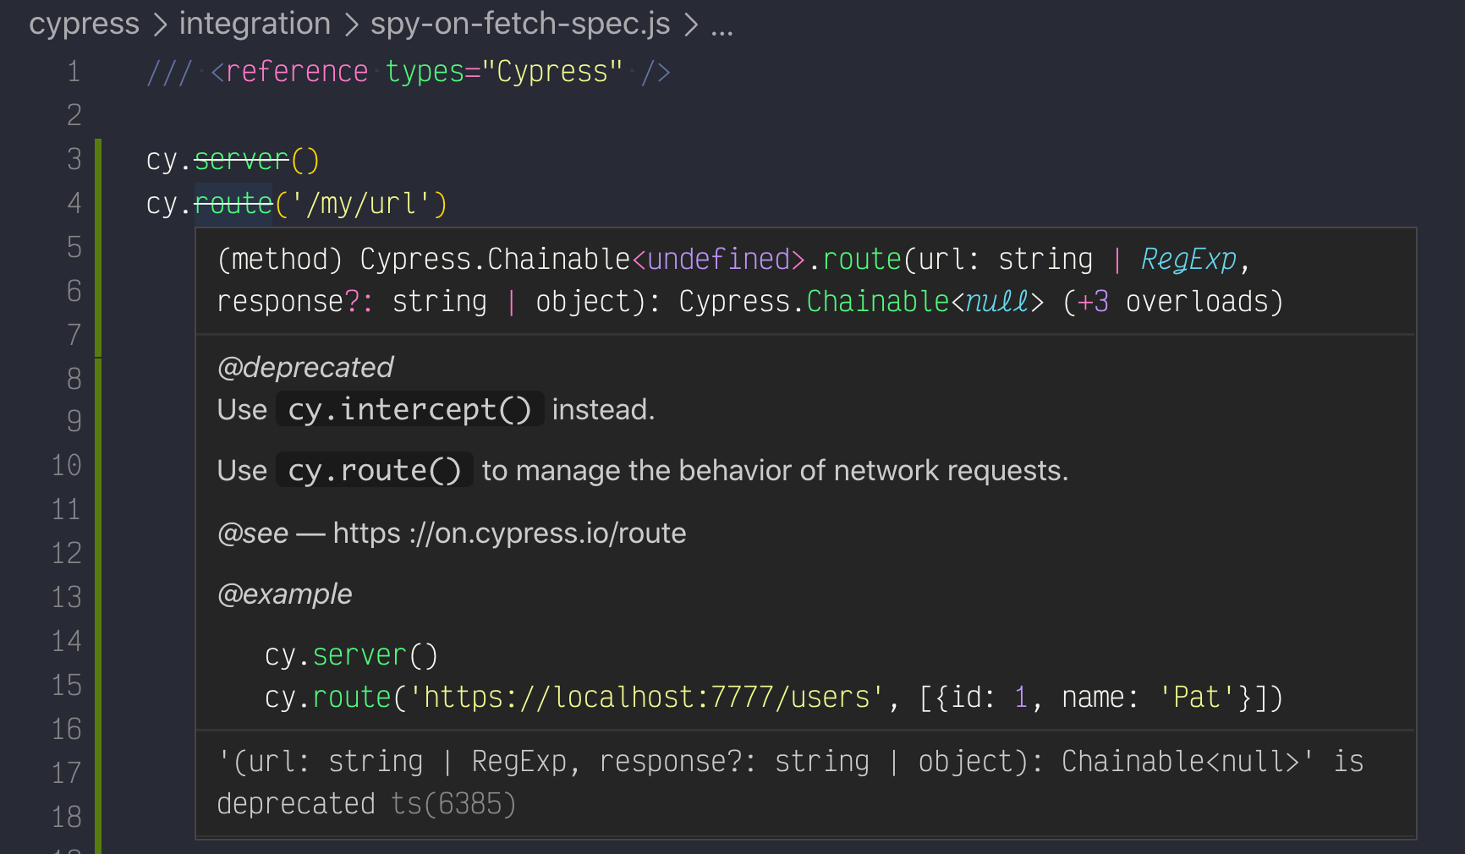Click the localhost:7777/users example URL string
The height and width of the screenshot is (854, 1465).
(x=646, y=697)
